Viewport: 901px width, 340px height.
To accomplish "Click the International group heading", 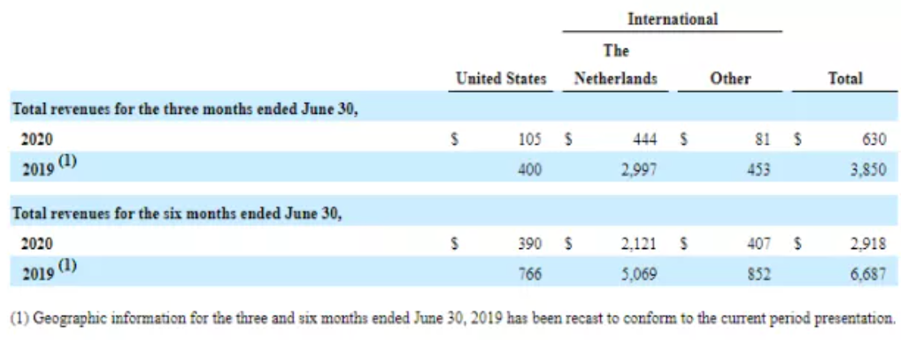I will click(x=673, y=19).
